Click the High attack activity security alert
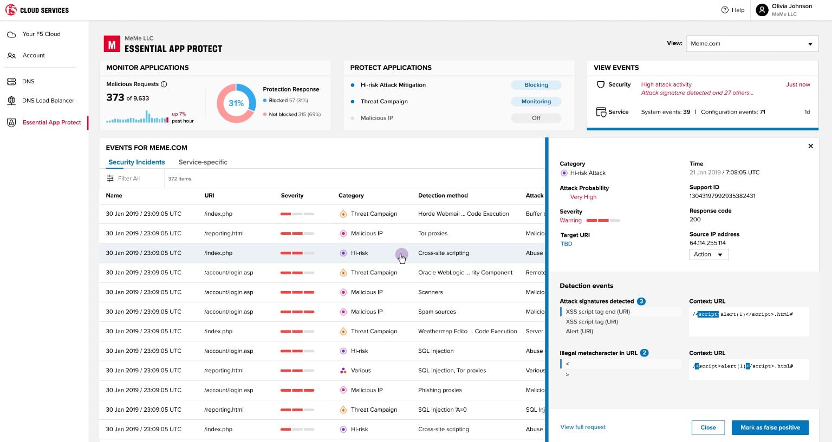Viewport: 832px width, 442px height. coord(666,85)
